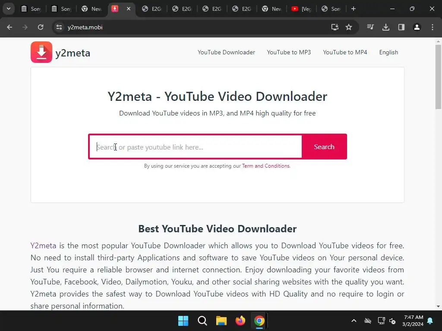Screen dimensions: 442x331
Task: Switch to the first E2G tab
Action: point(152,9)
